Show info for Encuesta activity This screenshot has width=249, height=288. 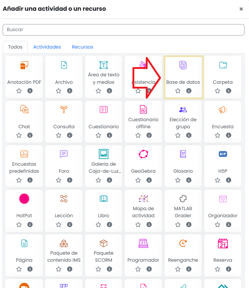click(228, 135)
